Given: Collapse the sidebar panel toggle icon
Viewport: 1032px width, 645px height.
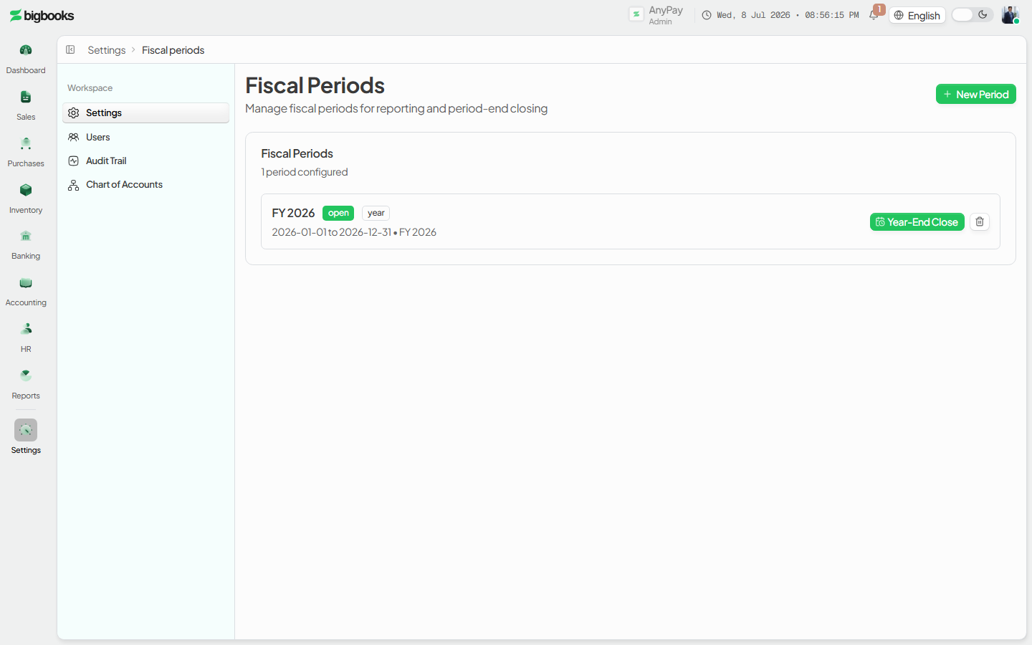Looking at the screenshot, I should point(70,49).
